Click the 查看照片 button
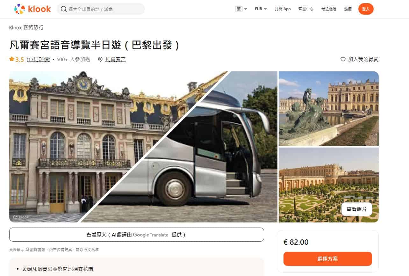Screen dimensions: 409x276 click(356, 209)
